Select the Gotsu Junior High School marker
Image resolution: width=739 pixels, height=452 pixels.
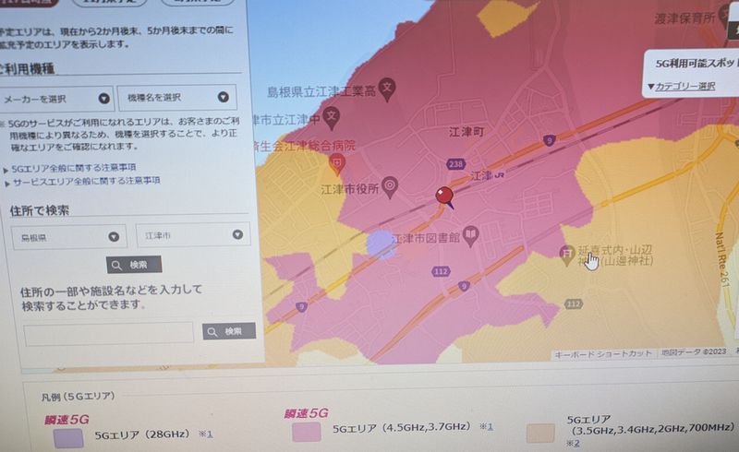pos(332,118)
